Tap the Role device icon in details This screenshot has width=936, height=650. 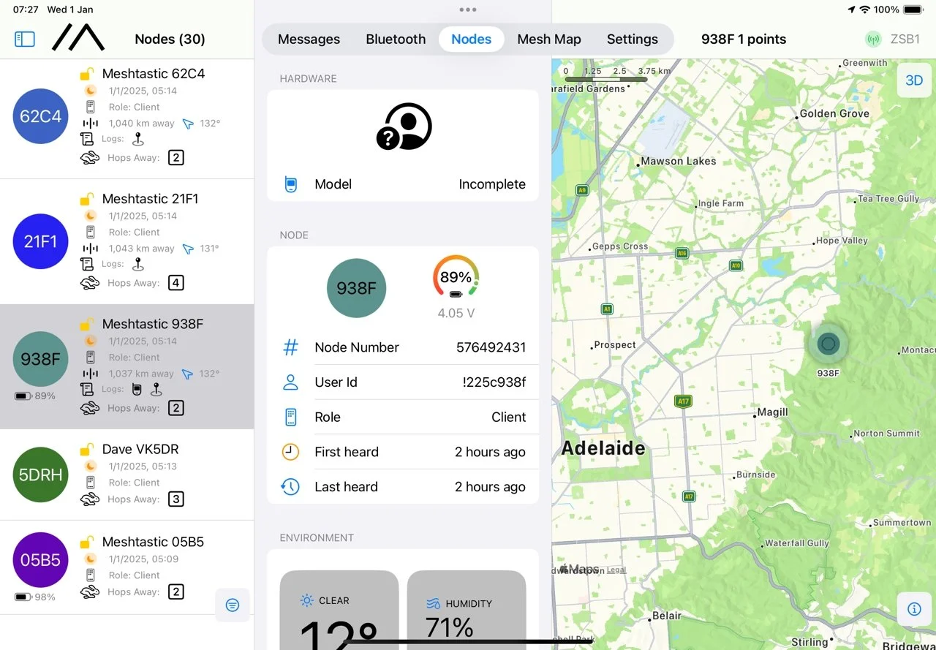pyautogui.click(x=290, y=417)
